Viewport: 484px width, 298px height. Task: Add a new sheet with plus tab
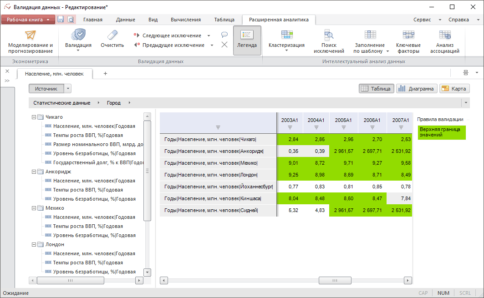point(105,73)
